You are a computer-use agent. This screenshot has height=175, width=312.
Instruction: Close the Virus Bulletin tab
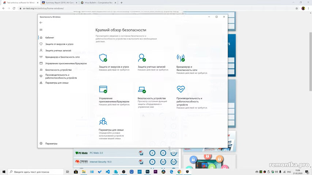tap(115, 3)
